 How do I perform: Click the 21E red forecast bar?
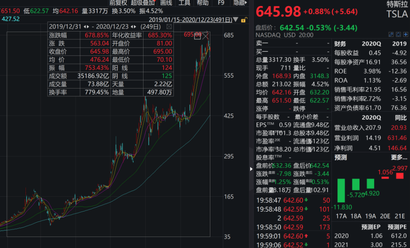399,176
